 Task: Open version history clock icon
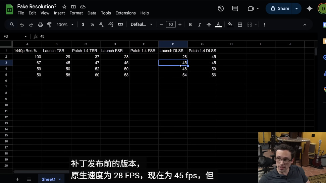click(x=221, y=8)
